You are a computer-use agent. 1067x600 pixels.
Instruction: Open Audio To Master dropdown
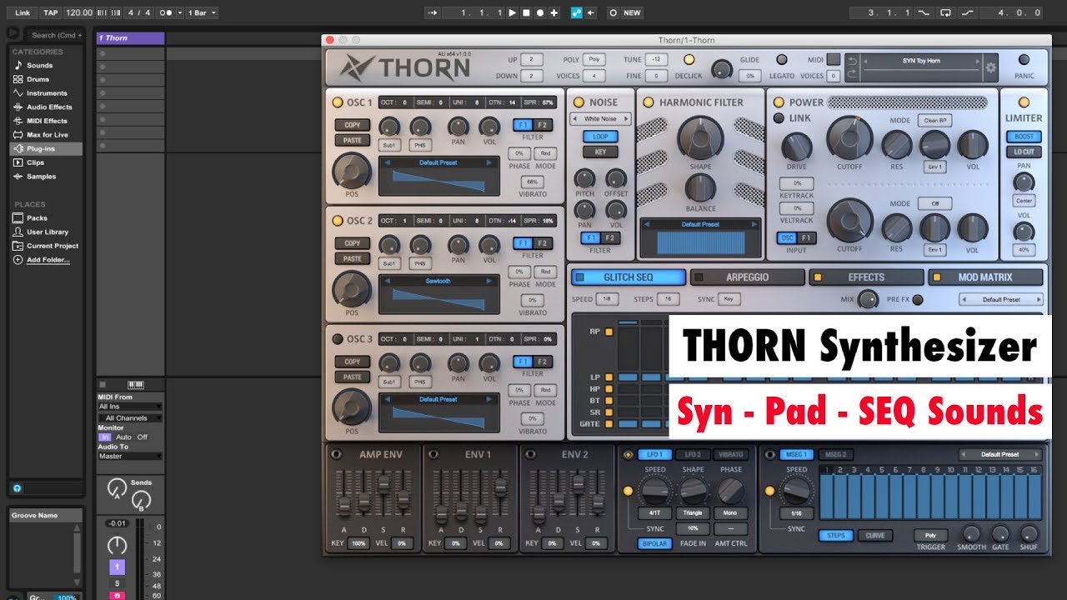(130, 457)
